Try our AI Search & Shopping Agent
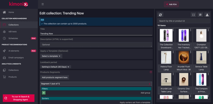213x104 pixels. tap(19, 98)
